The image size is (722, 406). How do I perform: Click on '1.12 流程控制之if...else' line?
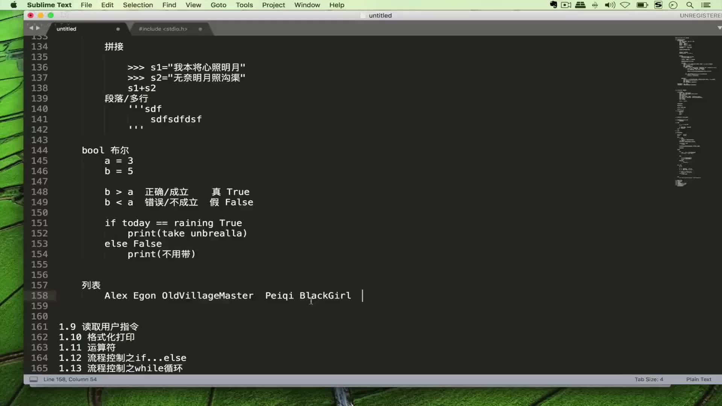click(x=123, y=358)
